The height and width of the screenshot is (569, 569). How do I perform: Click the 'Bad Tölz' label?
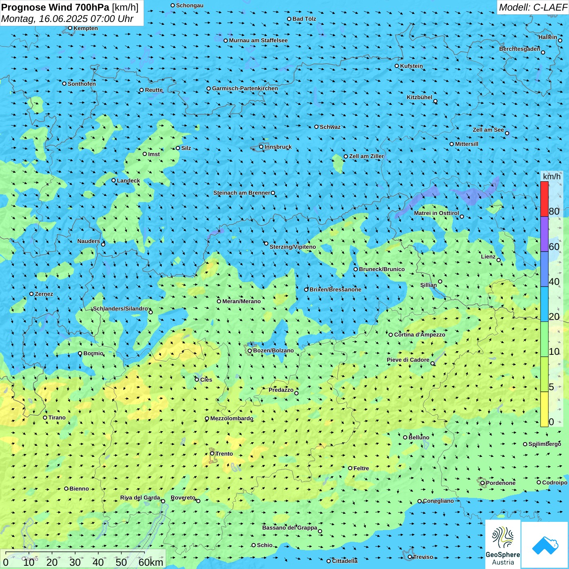tap(304, 19)
